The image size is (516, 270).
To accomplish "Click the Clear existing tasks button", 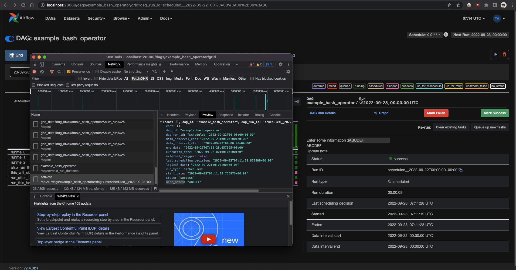I will pos(451,127).
